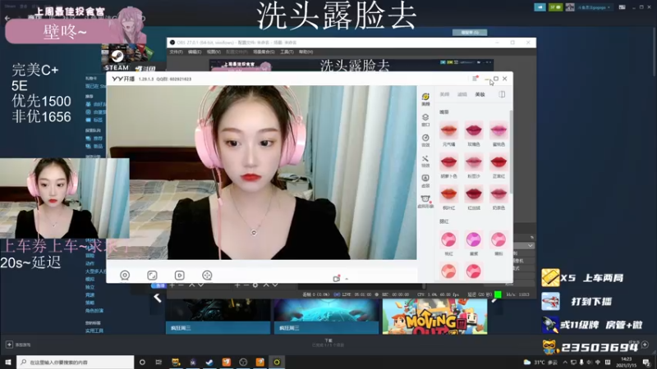Open the Steam 下载 downloads status
This screenshot has width=657, height=369.
[328, 343]
